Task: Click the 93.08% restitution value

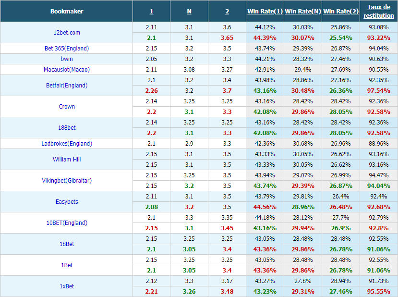Action: coord(379,27)
